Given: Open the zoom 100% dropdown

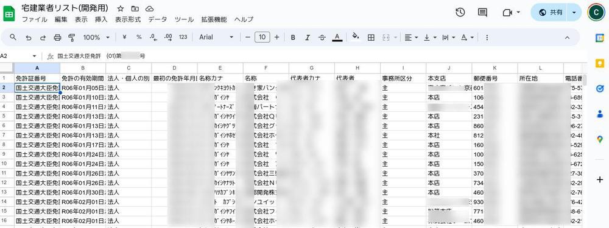Looking at the screenshot, I should pyautogui.click(x=96, y=37).
